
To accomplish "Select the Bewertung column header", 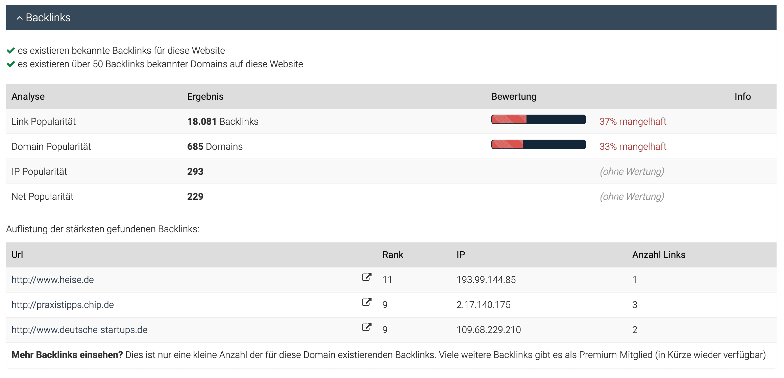I will 514,96.
